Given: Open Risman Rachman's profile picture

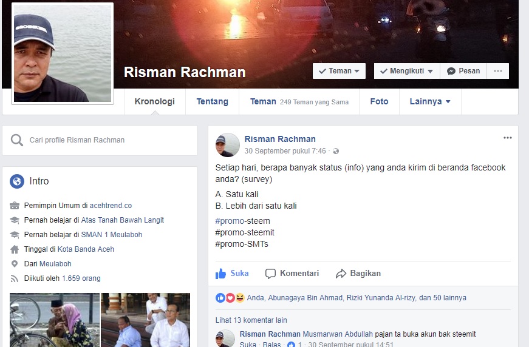Looking at the screenshot, I should 63,53.
